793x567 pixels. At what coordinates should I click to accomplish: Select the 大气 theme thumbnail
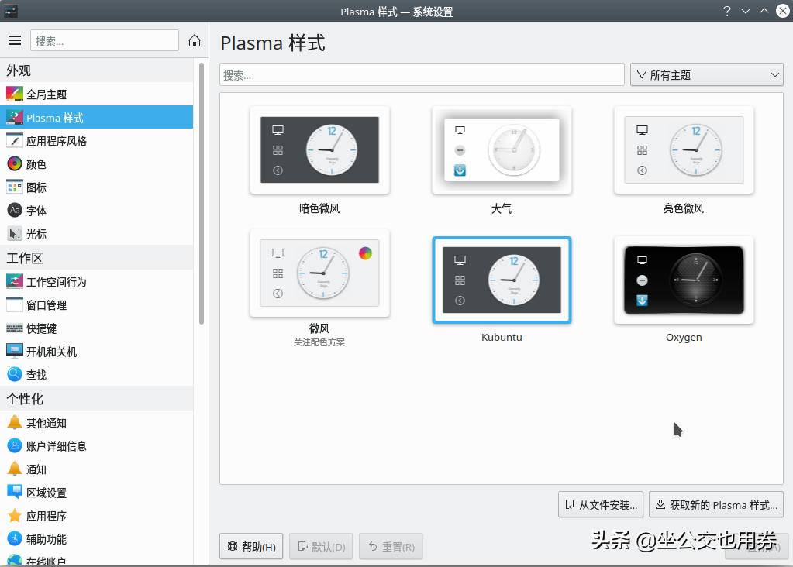tap(502, 150)
